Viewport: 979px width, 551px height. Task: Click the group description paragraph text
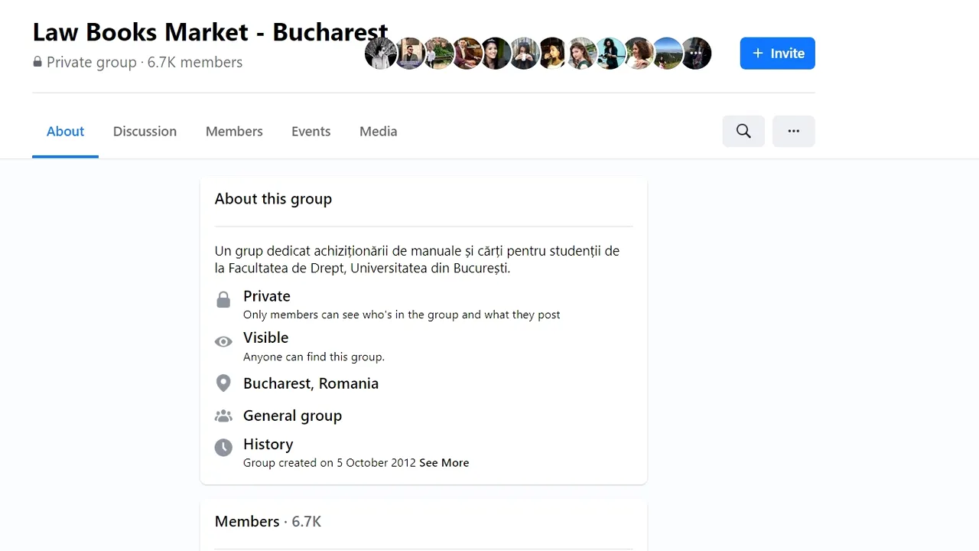pos(417,259)
